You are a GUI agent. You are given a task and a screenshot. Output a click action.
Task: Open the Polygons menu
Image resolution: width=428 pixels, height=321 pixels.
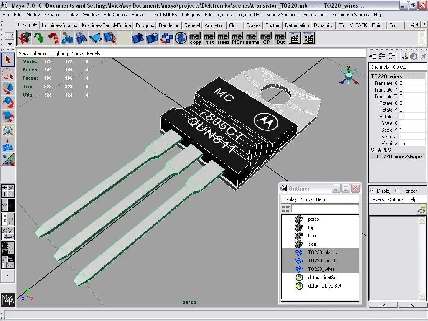coord(191,15)
